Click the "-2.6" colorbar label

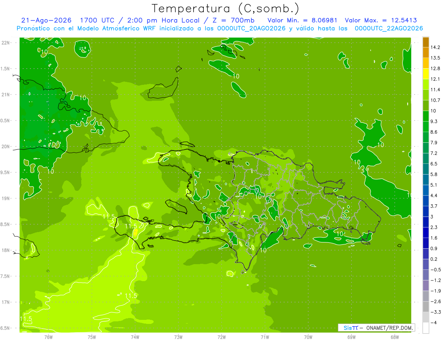click(435, 301)
